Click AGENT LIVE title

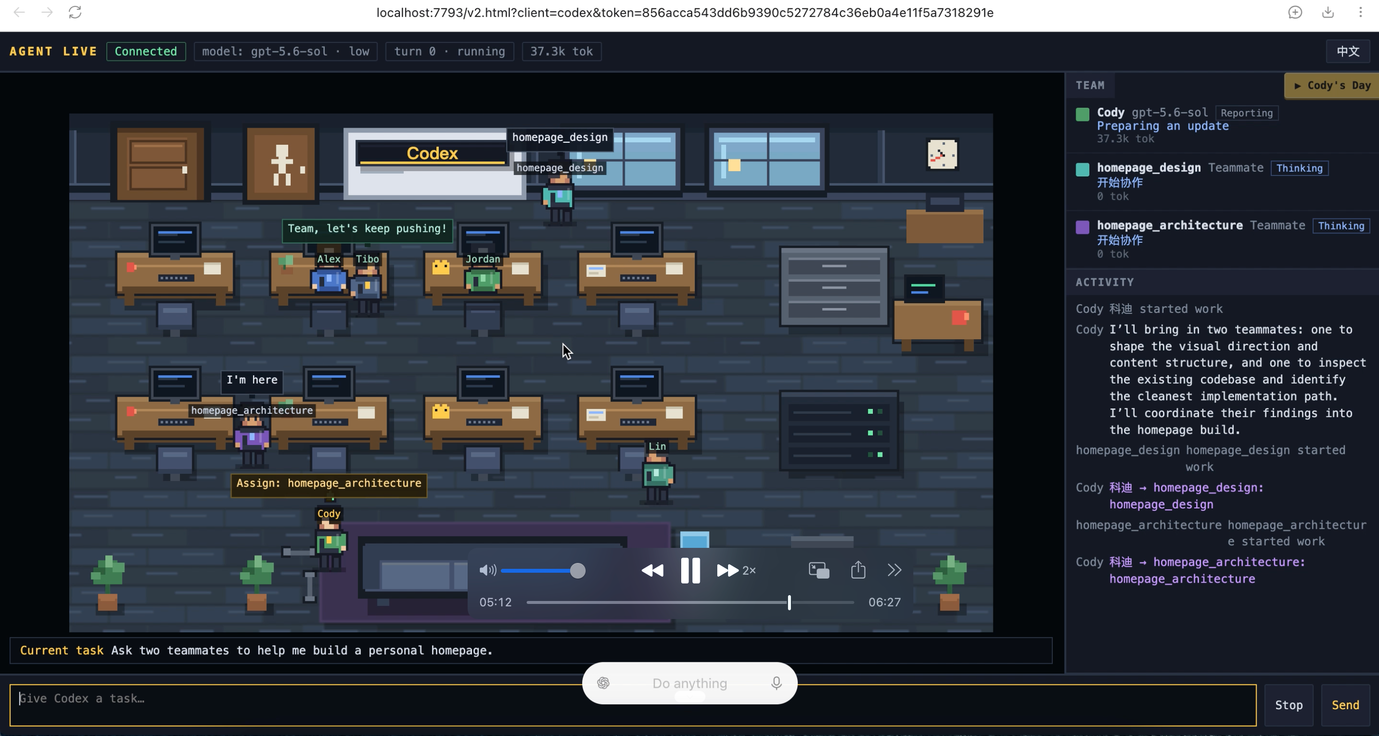click(x=53, y=51)
